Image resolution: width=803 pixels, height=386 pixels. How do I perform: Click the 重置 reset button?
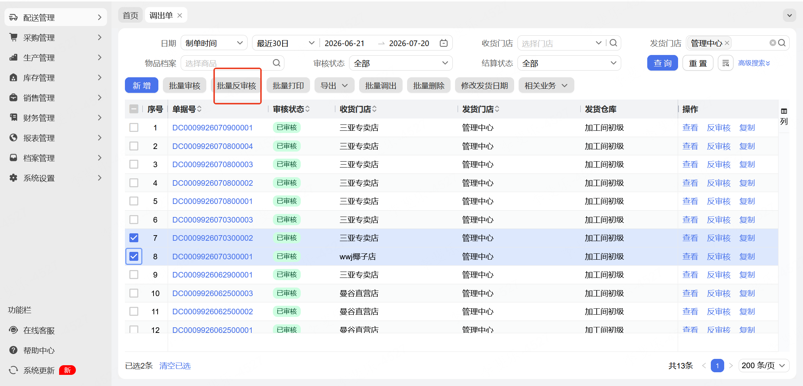coord(698,63)
